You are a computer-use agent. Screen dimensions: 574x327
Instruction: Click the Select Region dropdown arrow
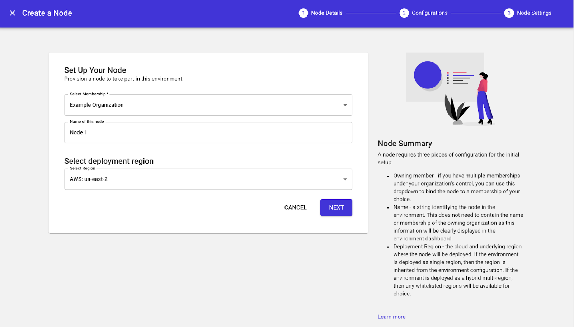coord(345,179)
